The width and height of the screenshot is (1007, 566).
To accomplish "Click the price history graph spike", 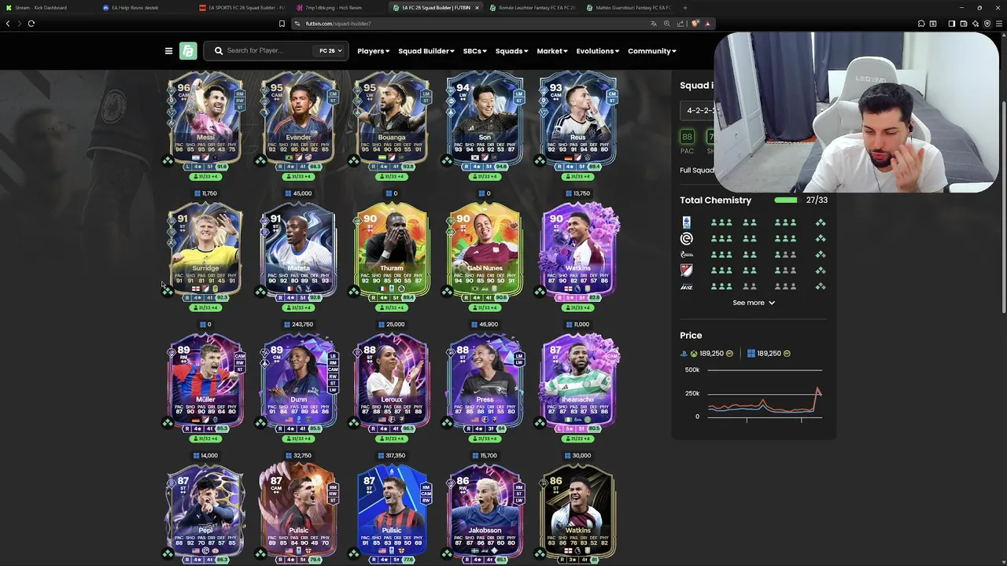I will click(817, 391).
